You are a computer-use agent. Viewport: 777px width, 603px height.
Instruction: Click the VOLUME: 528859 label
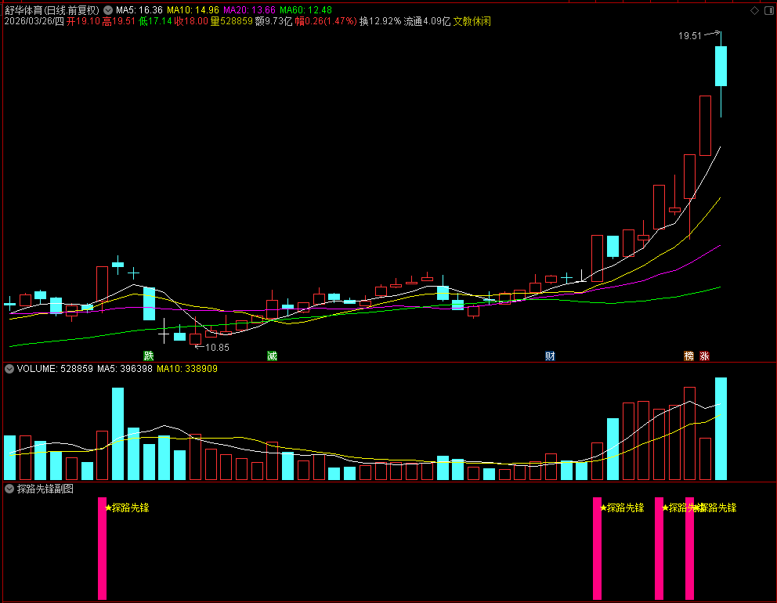click(x=55, y=369)
